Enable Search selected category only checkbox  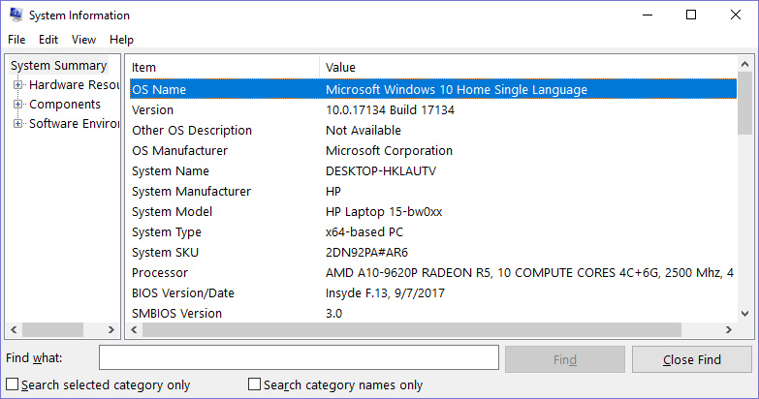coord(12,384)
